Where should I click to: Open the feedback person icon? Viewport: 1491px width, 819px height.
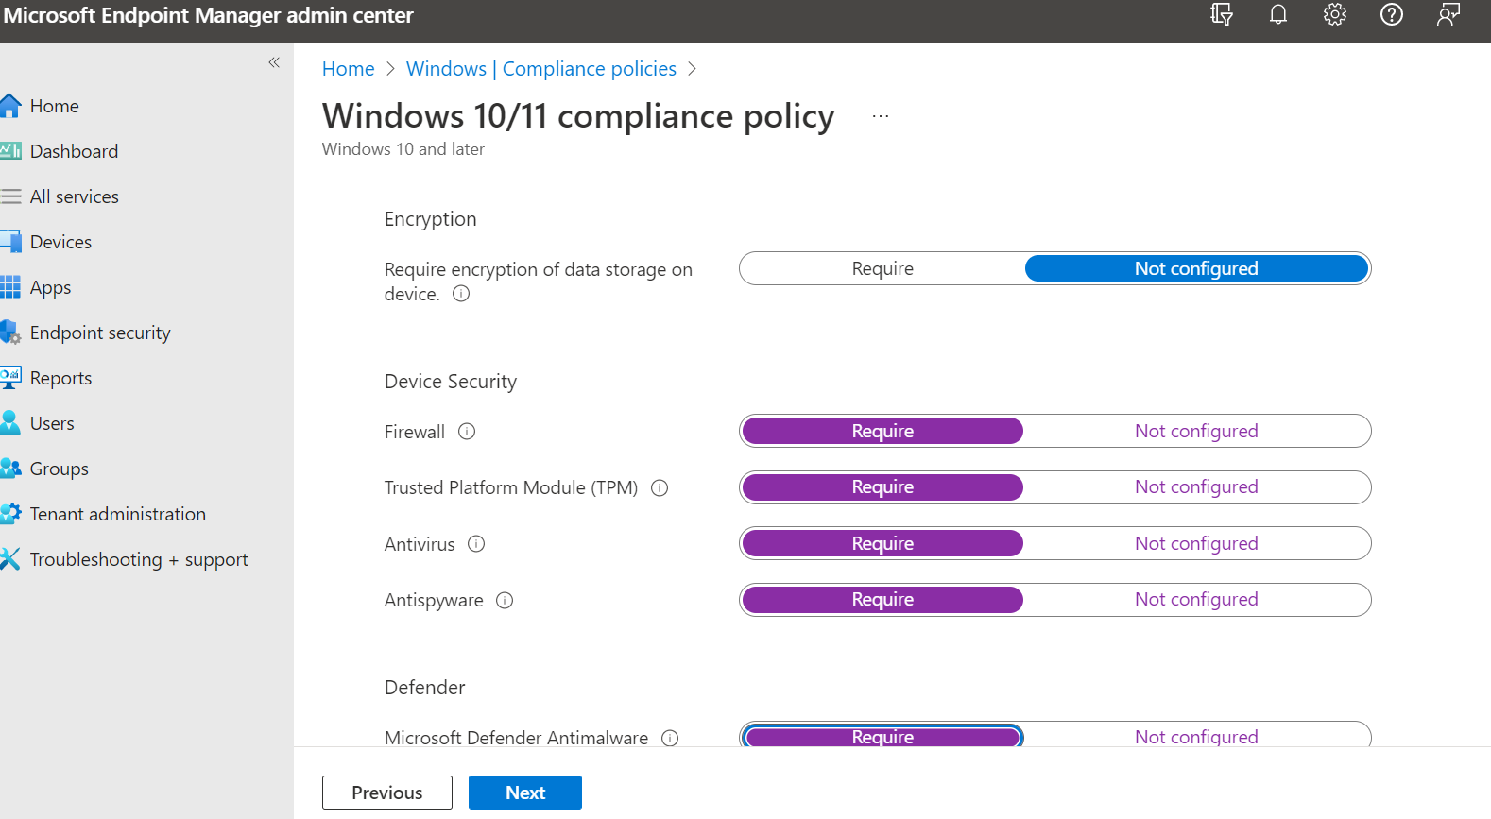click(1448, 14)
